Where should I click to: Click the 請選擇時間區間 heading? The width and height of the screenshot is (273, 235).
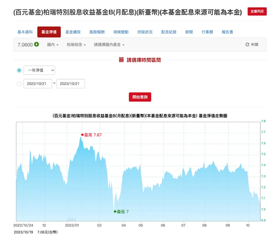tap(144, 60)
